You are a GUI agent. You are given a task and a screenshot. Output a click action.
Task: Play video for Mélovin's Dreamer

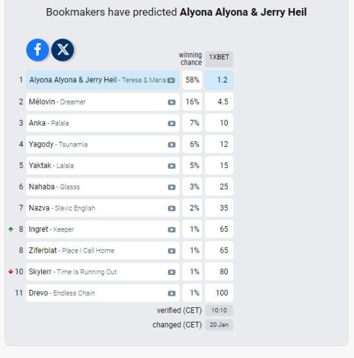pos(172,102)
